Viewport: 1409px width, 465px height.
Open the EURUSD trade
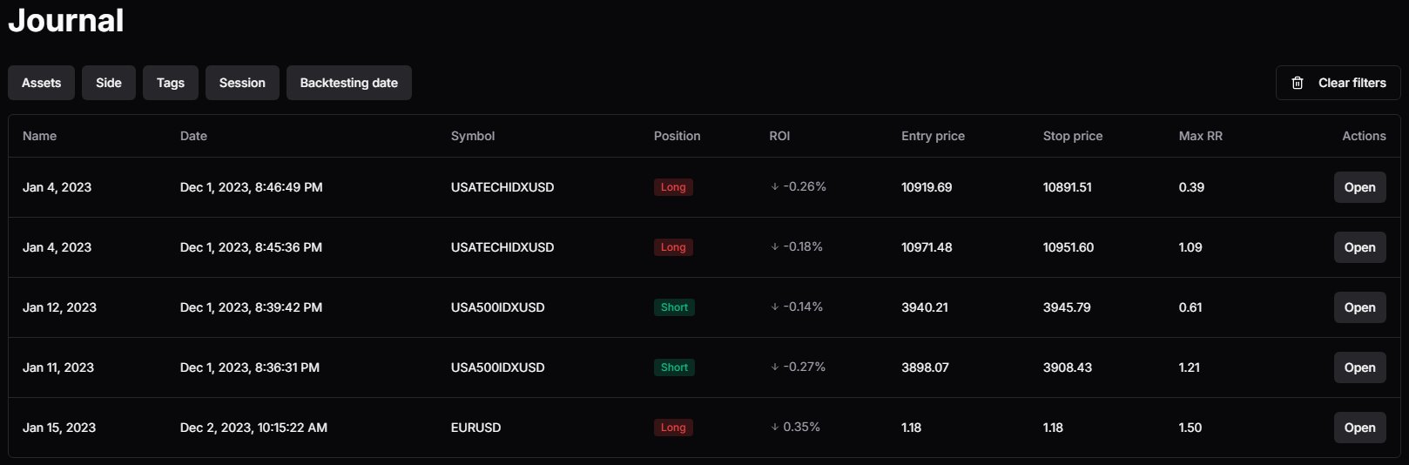[x=1360, y=428]
